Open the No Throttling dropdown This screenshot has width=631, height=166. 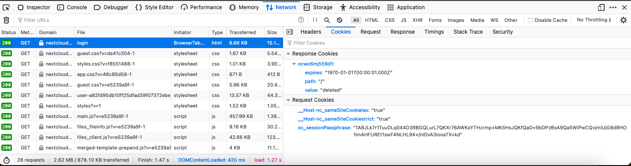click(x=594, y=20)
